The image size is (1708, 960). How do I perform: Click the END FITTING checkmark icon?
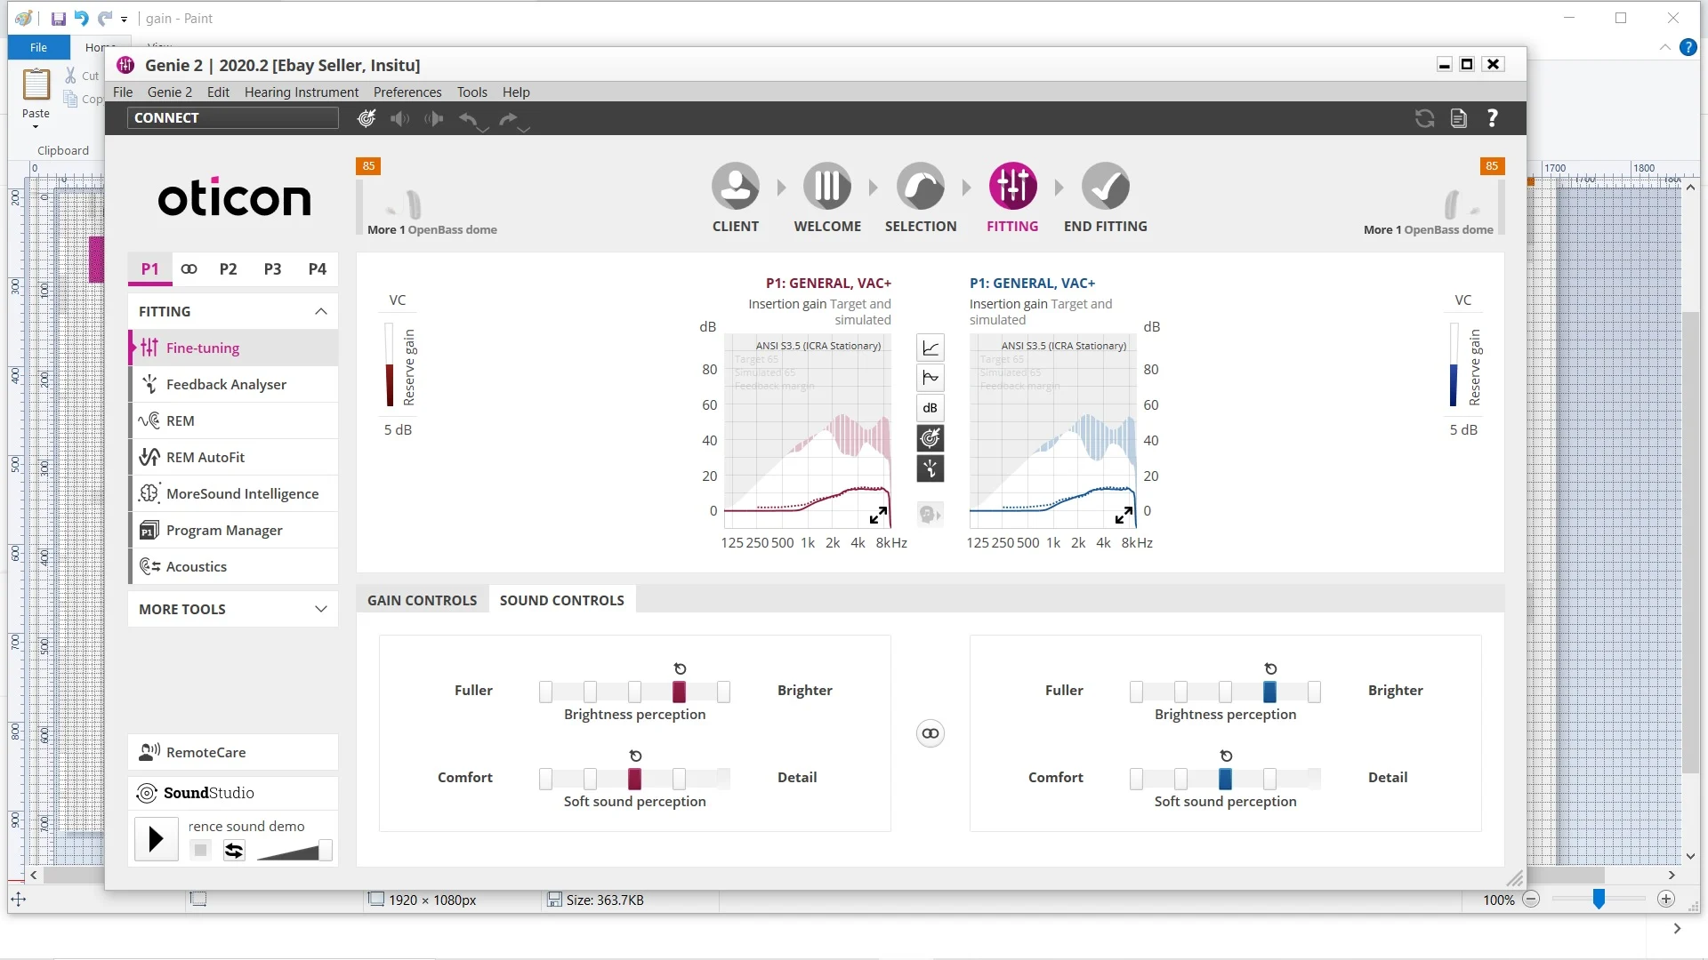[x=1105, y=187]
